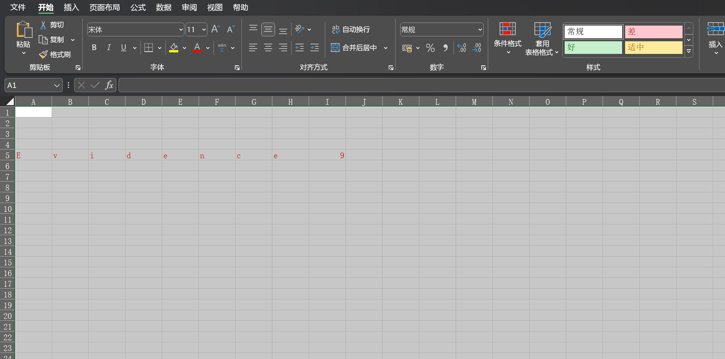Toggle middle vertical alignment
725x359 pixels.
[x=268, y=29]
